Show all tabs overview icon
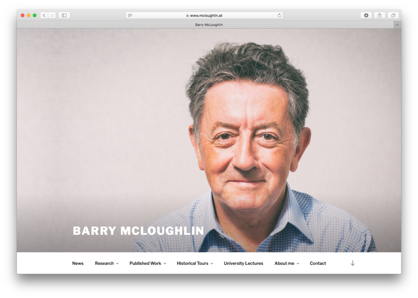Viewport: 418px width, 298px height. click(x=393, y=16)
